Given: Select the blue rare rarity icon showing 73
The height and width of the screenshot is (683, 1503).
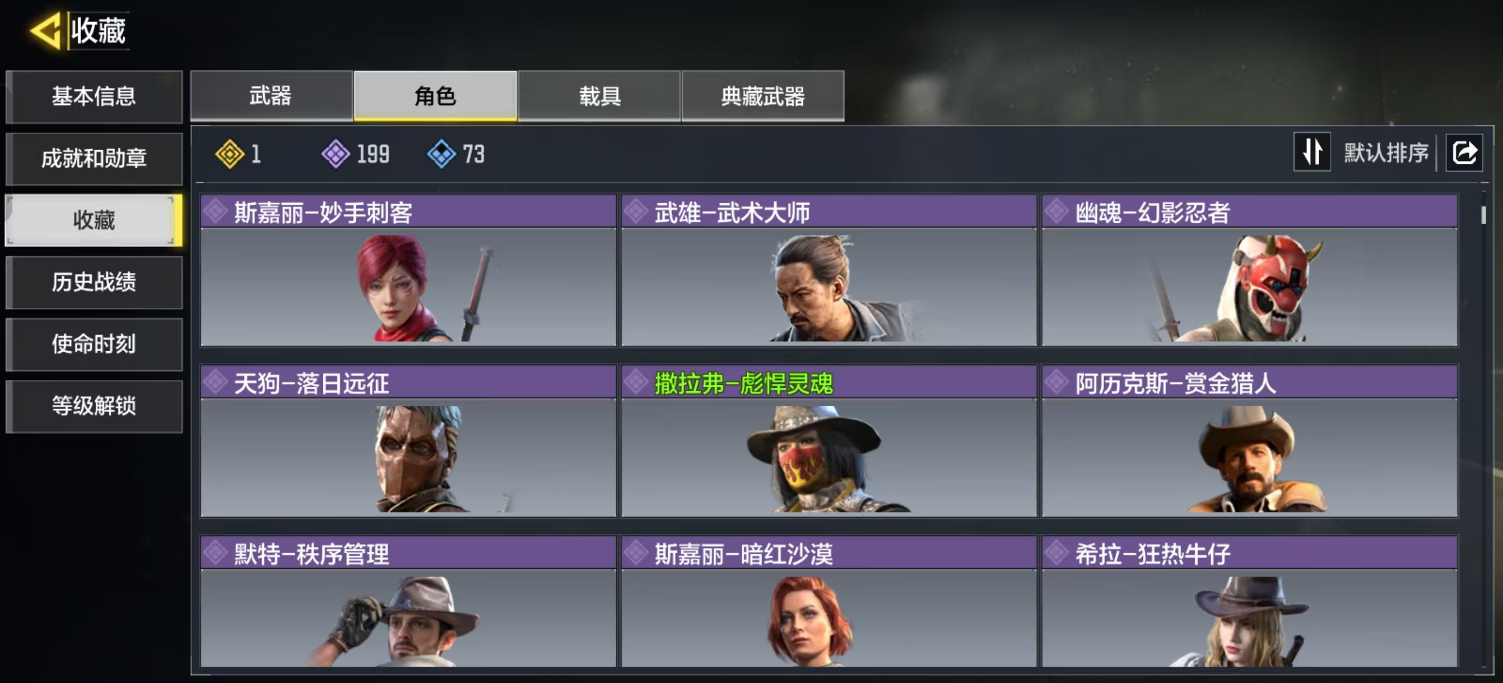Looking at the screenshot, I should (441, 154).
